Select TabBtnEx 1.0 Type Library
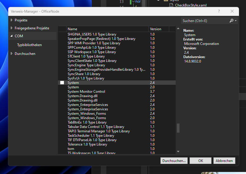The image size is (246, 174). pos(117,122)
